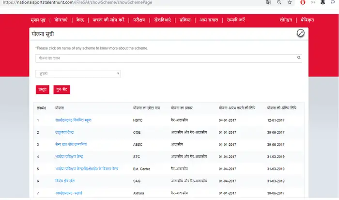Open the मुख्य पृष्ठ menu item
This screenshot has height=200, width=339.
(40, 20)
